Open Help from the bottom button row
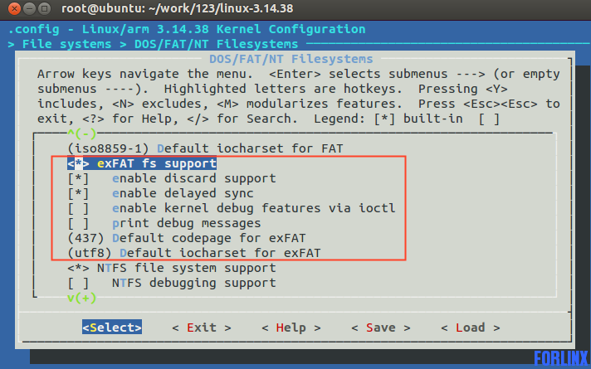The height and width of the screenshot is (369, 591). point(291,328)
